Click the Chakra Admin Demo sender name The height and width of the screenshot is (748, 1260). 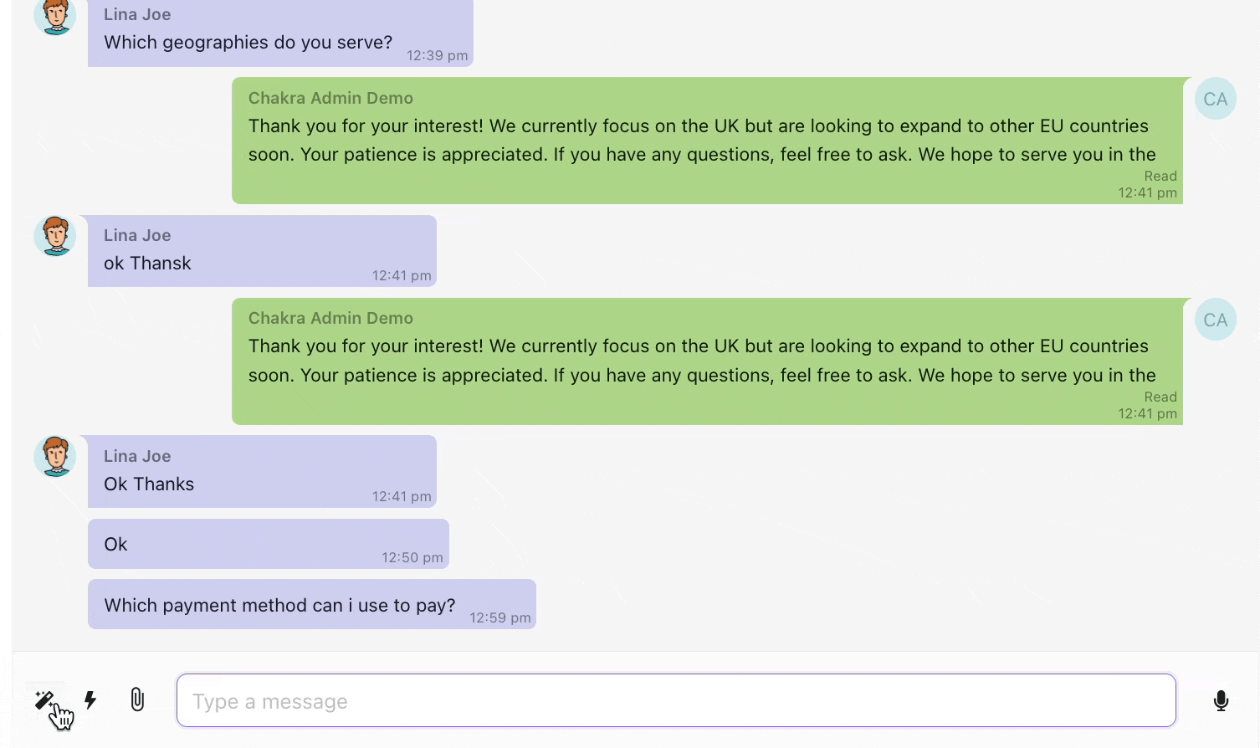point(330,98)
